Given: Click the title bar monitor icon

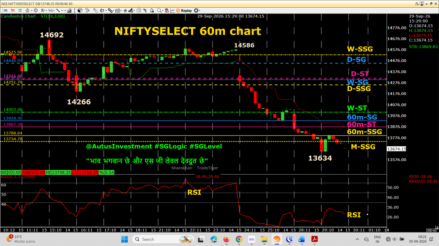Looking at the screenshot, I should (x=422, y=4).
